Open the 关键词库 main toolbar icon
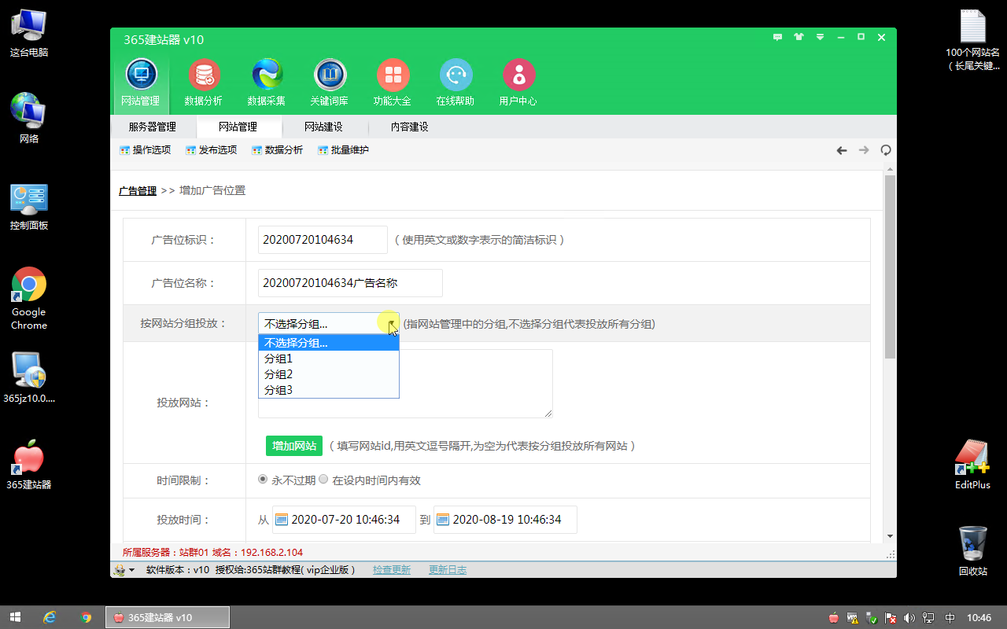 (330, 82)
